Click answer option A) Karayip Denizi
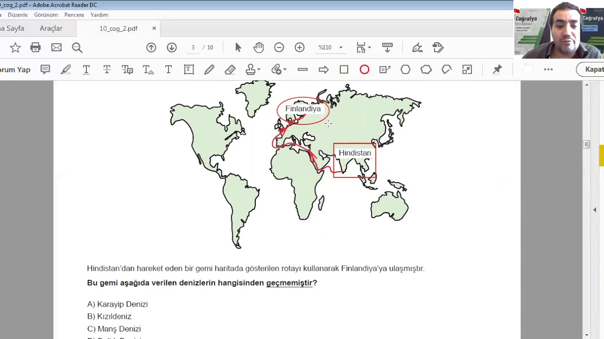The height and width of the screenshot is (339, 604). click(117, 304)
